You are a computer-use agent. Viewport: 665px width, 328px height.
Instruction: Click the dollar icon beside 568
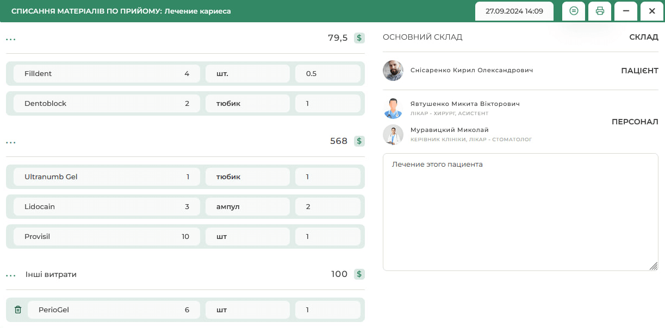[359, 141]
